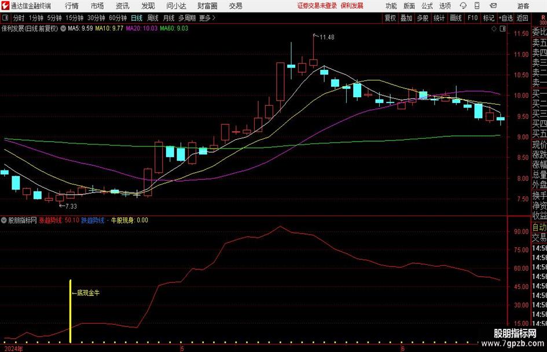This screenshot has width=547, height=352.
Task: Expand 更多 period options
Action: pos(207,18)
